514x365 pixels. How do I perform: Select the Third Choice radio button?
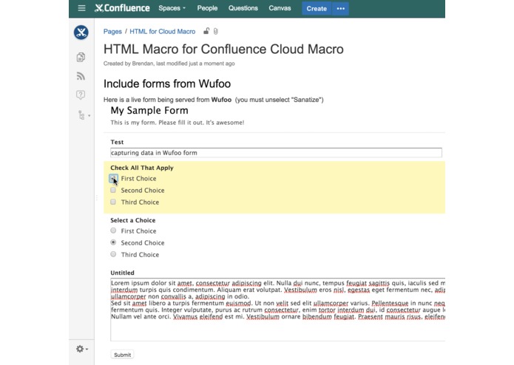pyautogui.click(x=113, y=254)
